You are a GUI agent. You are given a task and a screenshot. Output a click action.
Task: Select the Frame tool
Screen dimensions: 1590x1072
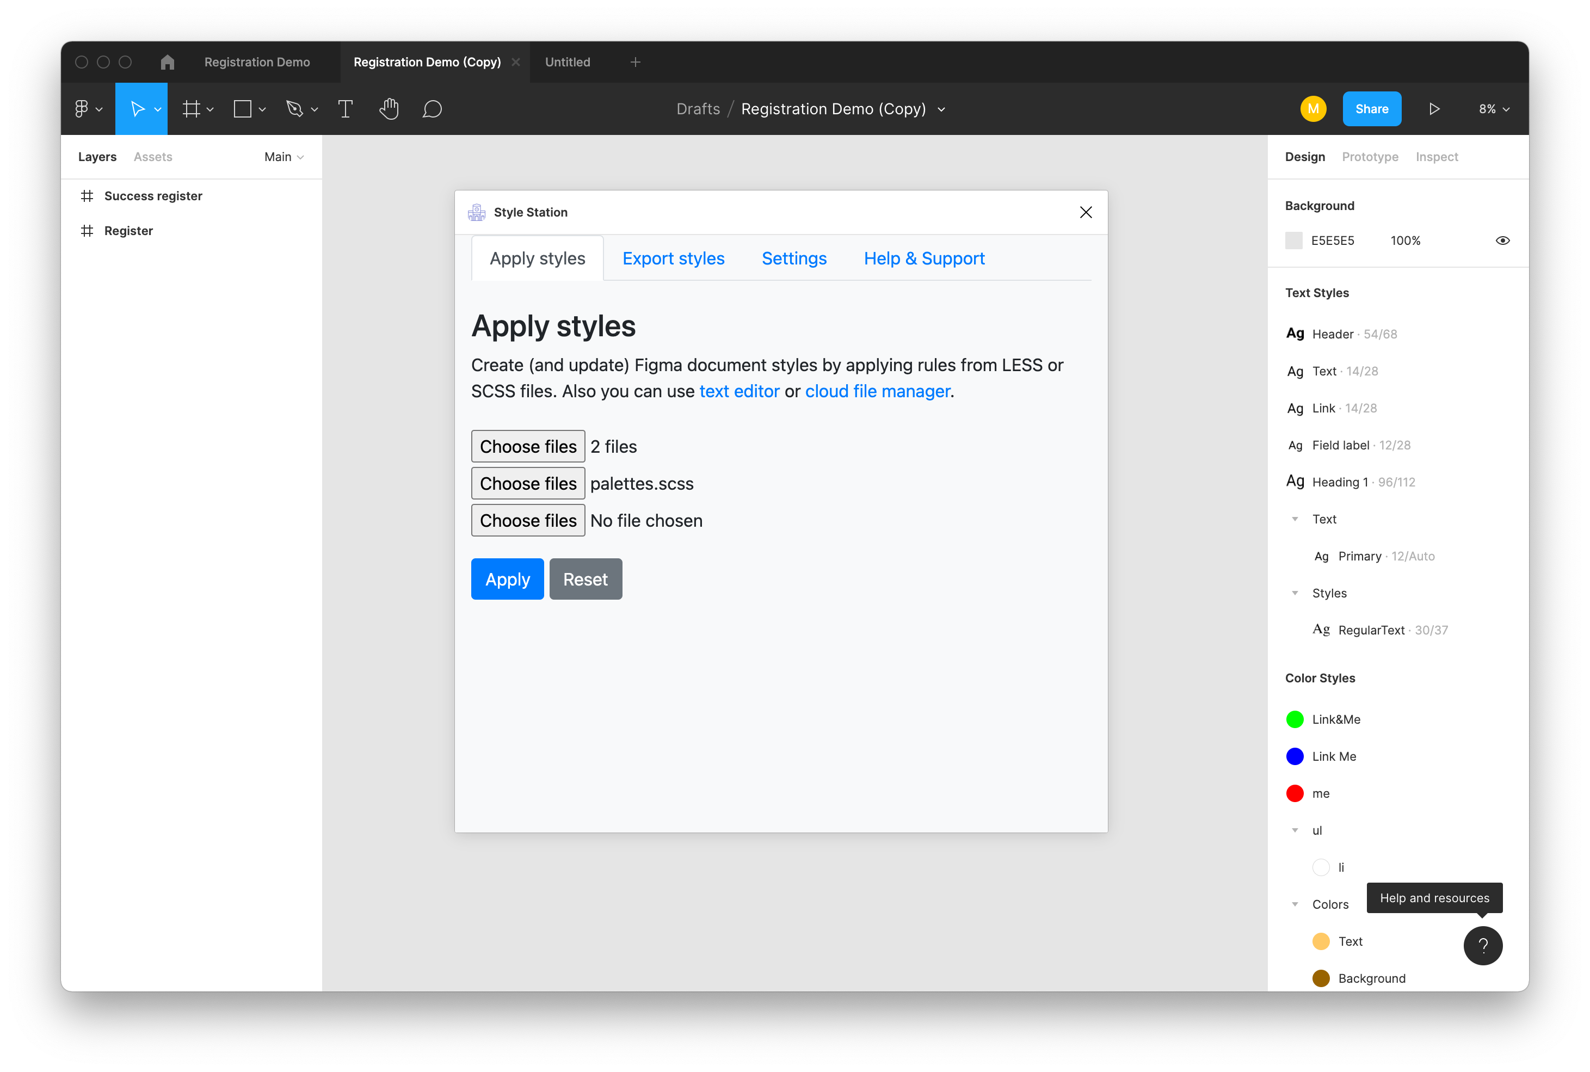pos(192,109)
